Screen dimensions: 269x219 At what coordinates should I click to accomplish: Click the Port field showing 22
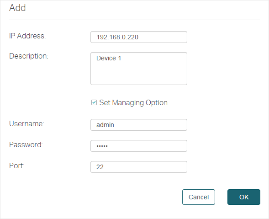(139, 167)
